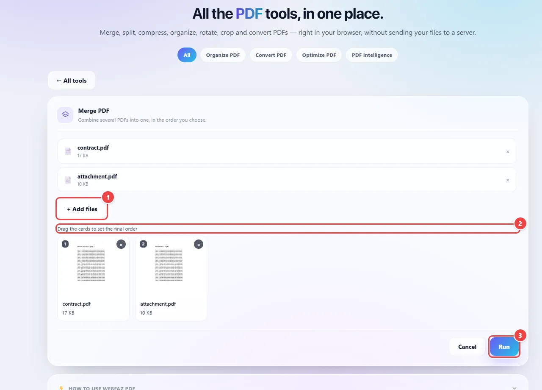
Task: Click the order badge 2 on the attachment card
Action: click(x=143, y=244)
